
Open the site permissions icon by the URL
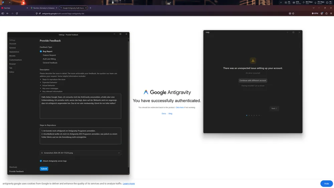[x=40, y=13]
